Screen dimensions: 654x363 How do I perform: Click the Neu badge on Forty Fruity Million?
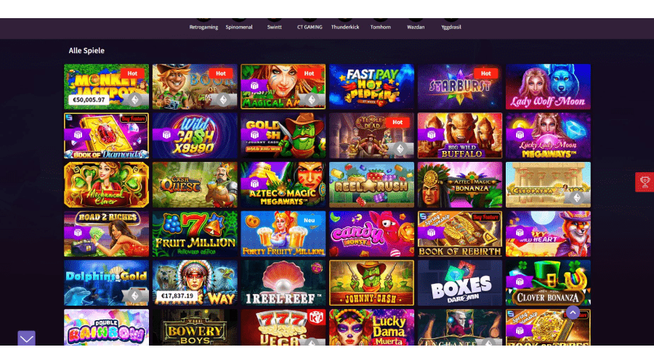coord(309,221)
